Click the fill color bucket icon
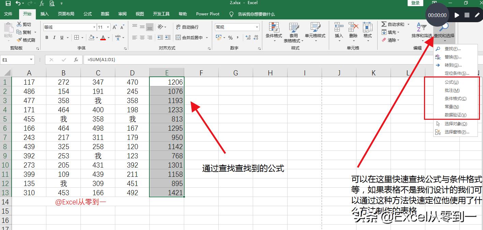This screenshot has width=483, height=230. [x=92, y=37]
